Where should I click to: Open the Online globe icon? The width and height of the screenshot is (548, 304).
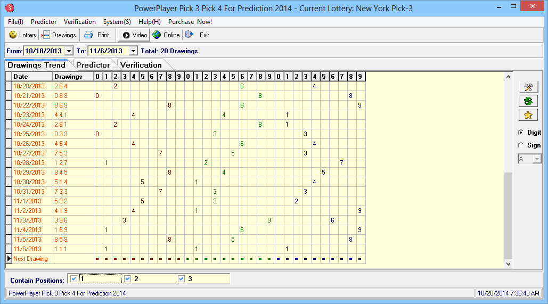(x=157, y=35)
